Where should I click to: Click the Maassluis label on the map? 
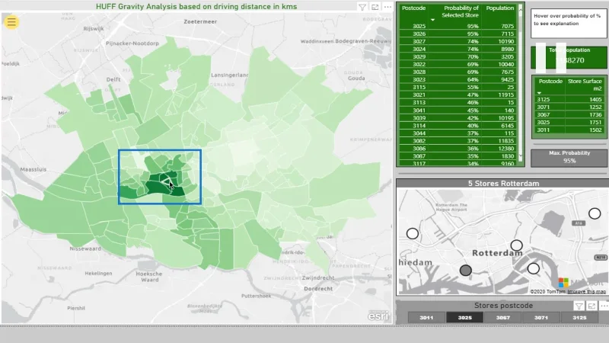[x=33, y=169]
